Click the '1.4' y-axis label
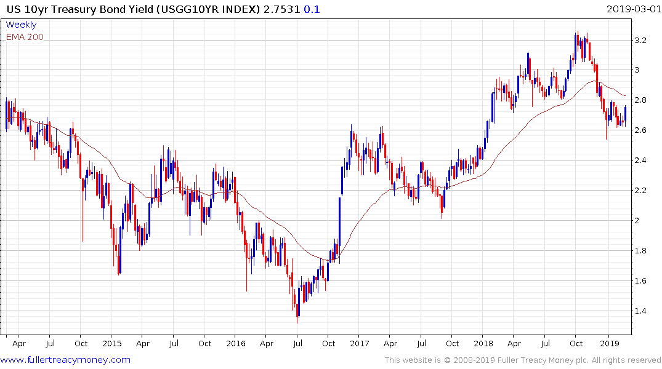The image size is (662, 369). pos(640,311)
